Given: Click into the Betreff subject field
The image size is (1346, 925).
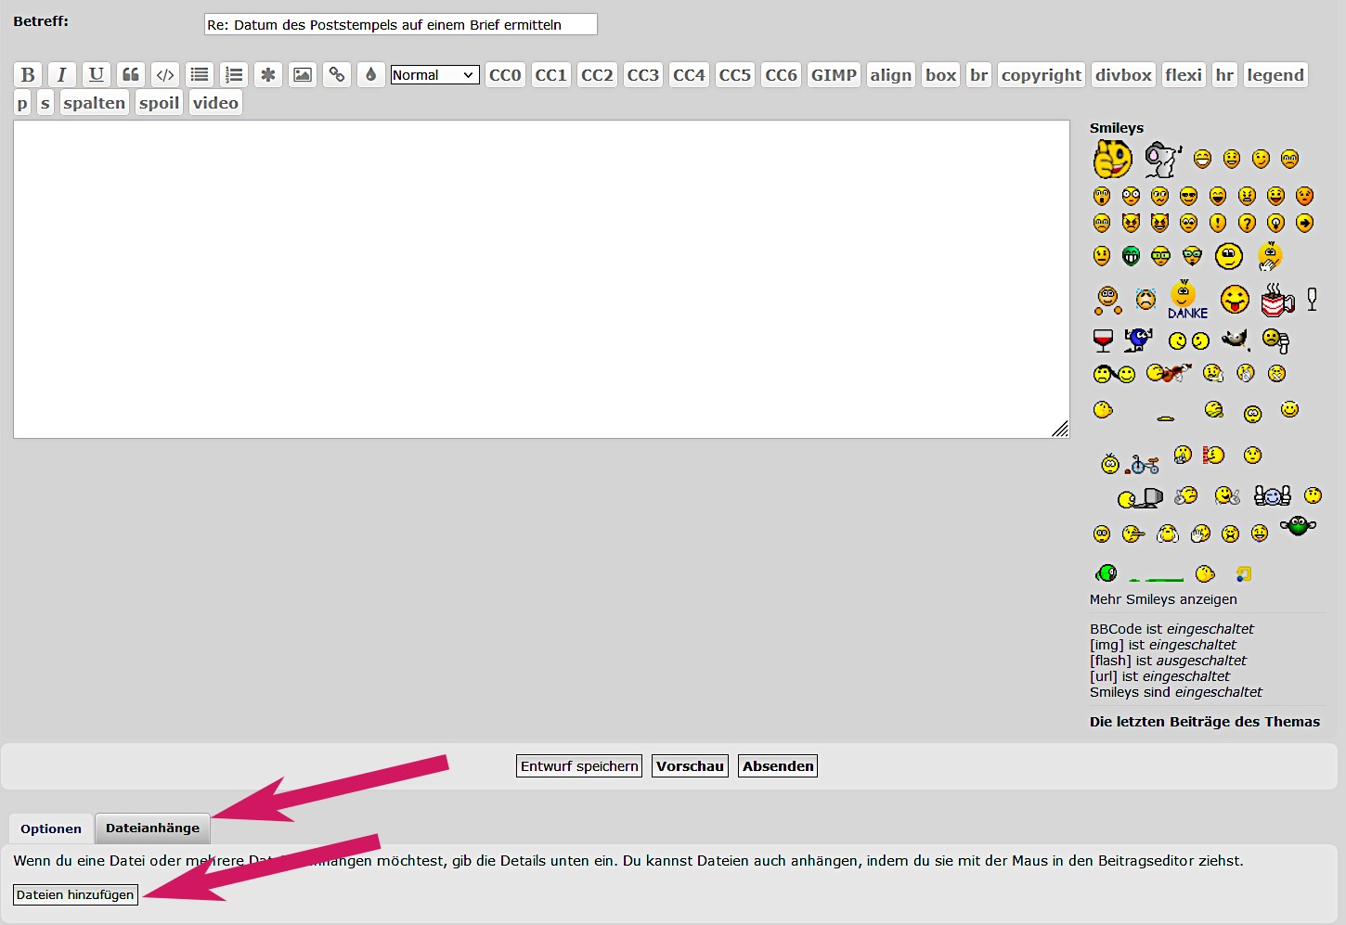Looking at the screenshot, I should tap(400, 25).
